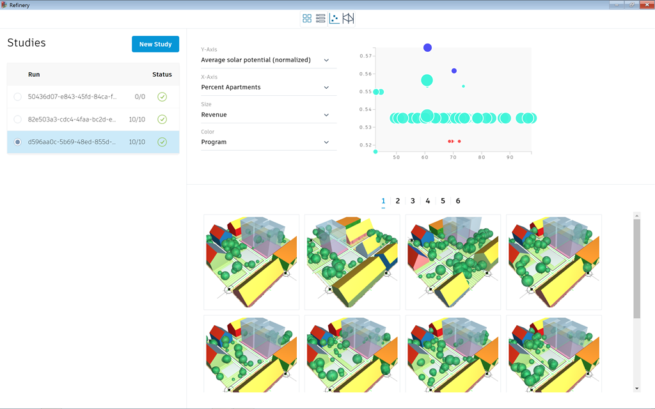Click status checkmark for run d596aa0c
Screen dimensions: 655x409
162,142
